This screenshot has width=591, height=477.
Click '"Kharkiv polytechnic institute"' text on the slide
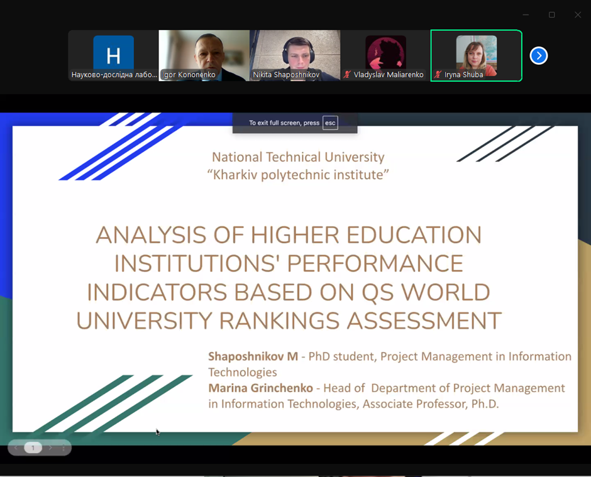pyautogui.click(x=298, y=175)
